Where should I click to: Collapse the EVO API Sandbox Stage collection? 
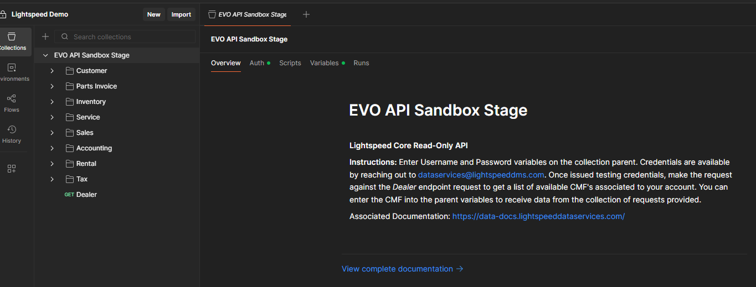pos(45,55)
